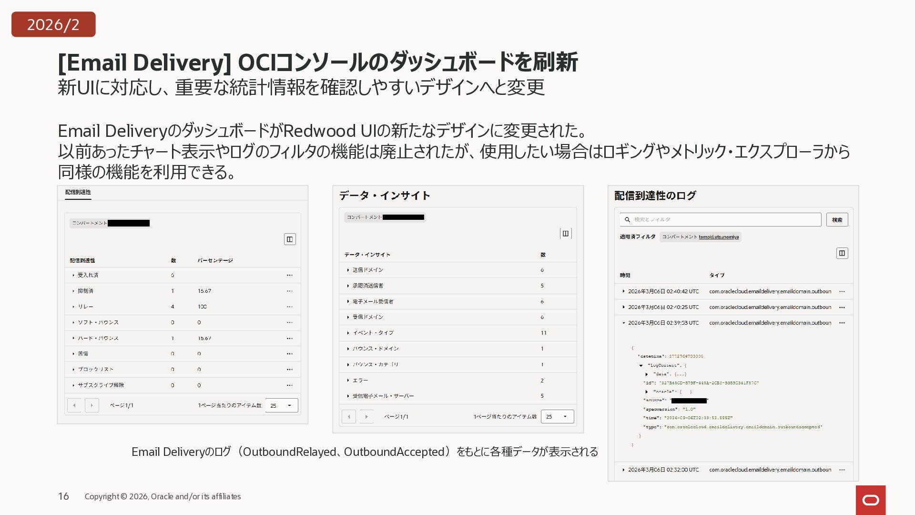Open actions menu for リレー row
915x515 pixels.
(290, 307)
